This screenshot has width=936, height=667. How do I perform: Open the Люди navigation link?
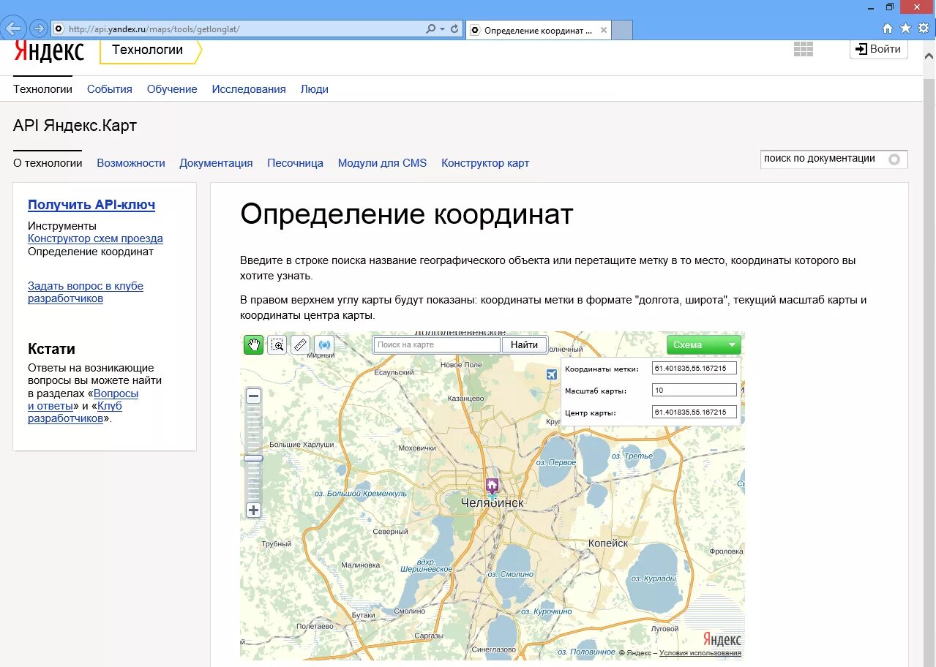315,89
